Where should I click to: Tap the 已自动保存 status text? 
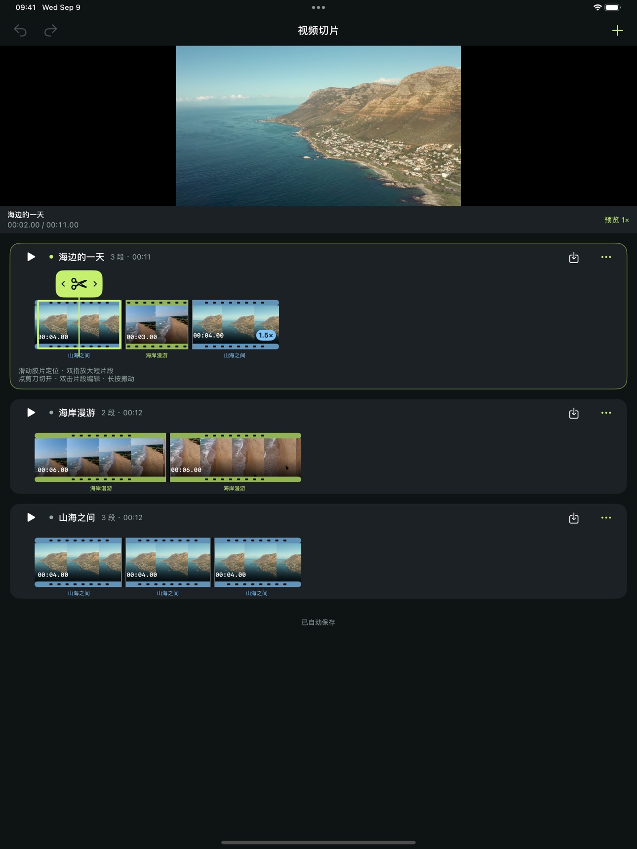318,622
